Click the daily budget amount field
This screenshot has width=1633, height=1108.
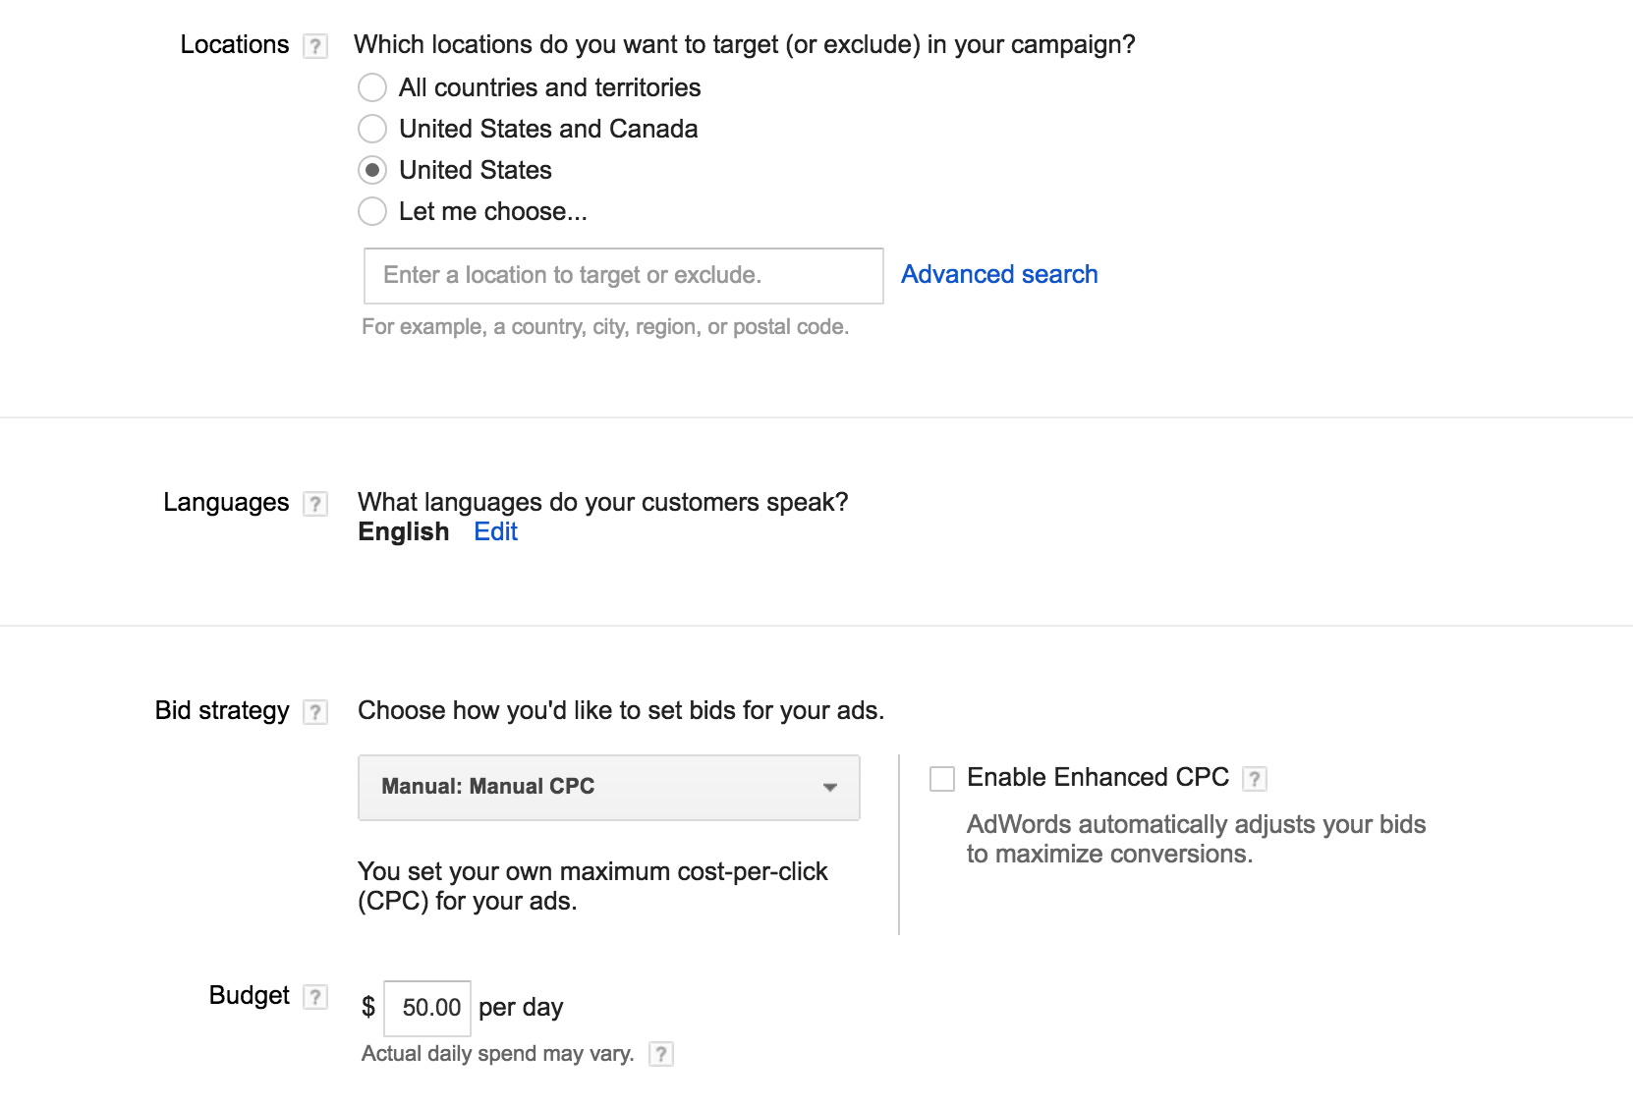427,1008
